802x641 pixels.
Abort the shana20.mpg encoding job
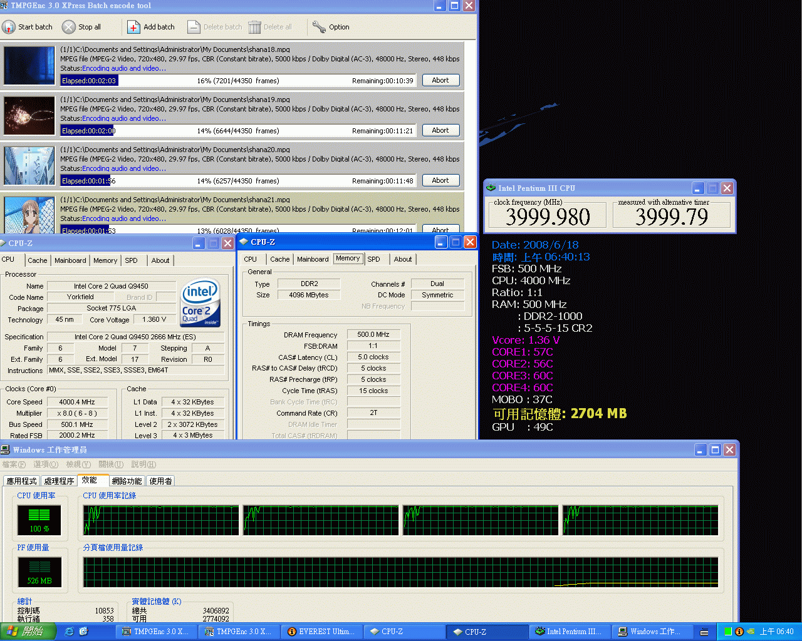[x=440, y=180]
